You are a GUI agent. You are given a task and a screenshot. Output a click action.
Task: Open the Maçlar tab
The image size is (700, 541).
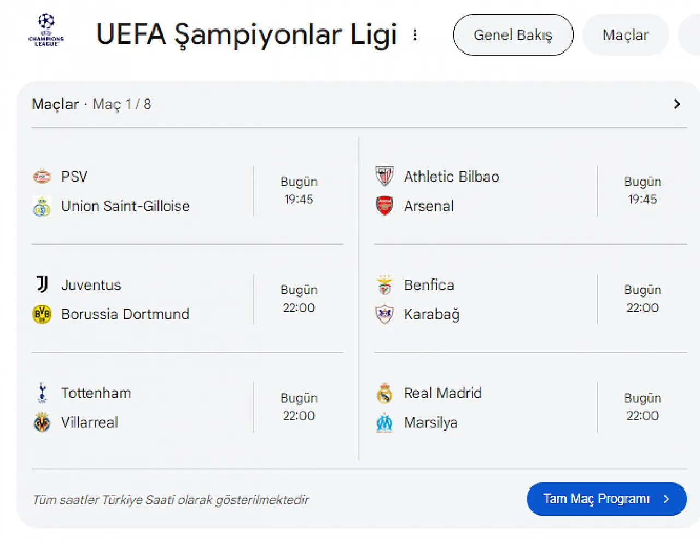pos(626,35)
